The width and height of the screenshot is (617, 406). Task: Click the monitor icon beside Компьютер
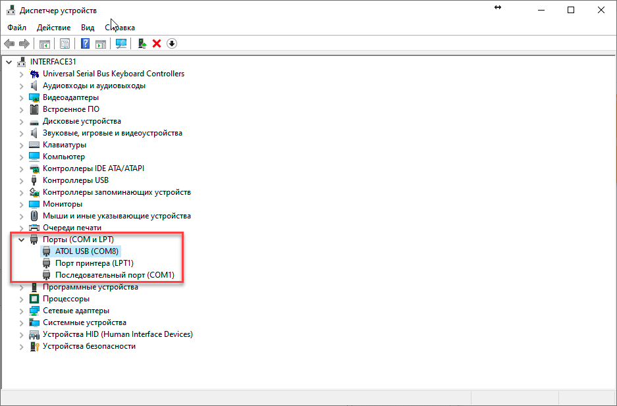click(x=35, y=157)
